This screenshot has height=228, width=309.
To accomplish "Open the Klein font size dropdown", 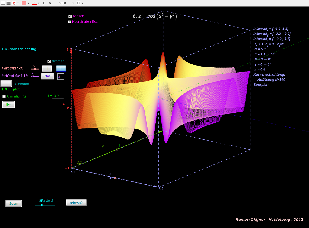I will [66, 3].
